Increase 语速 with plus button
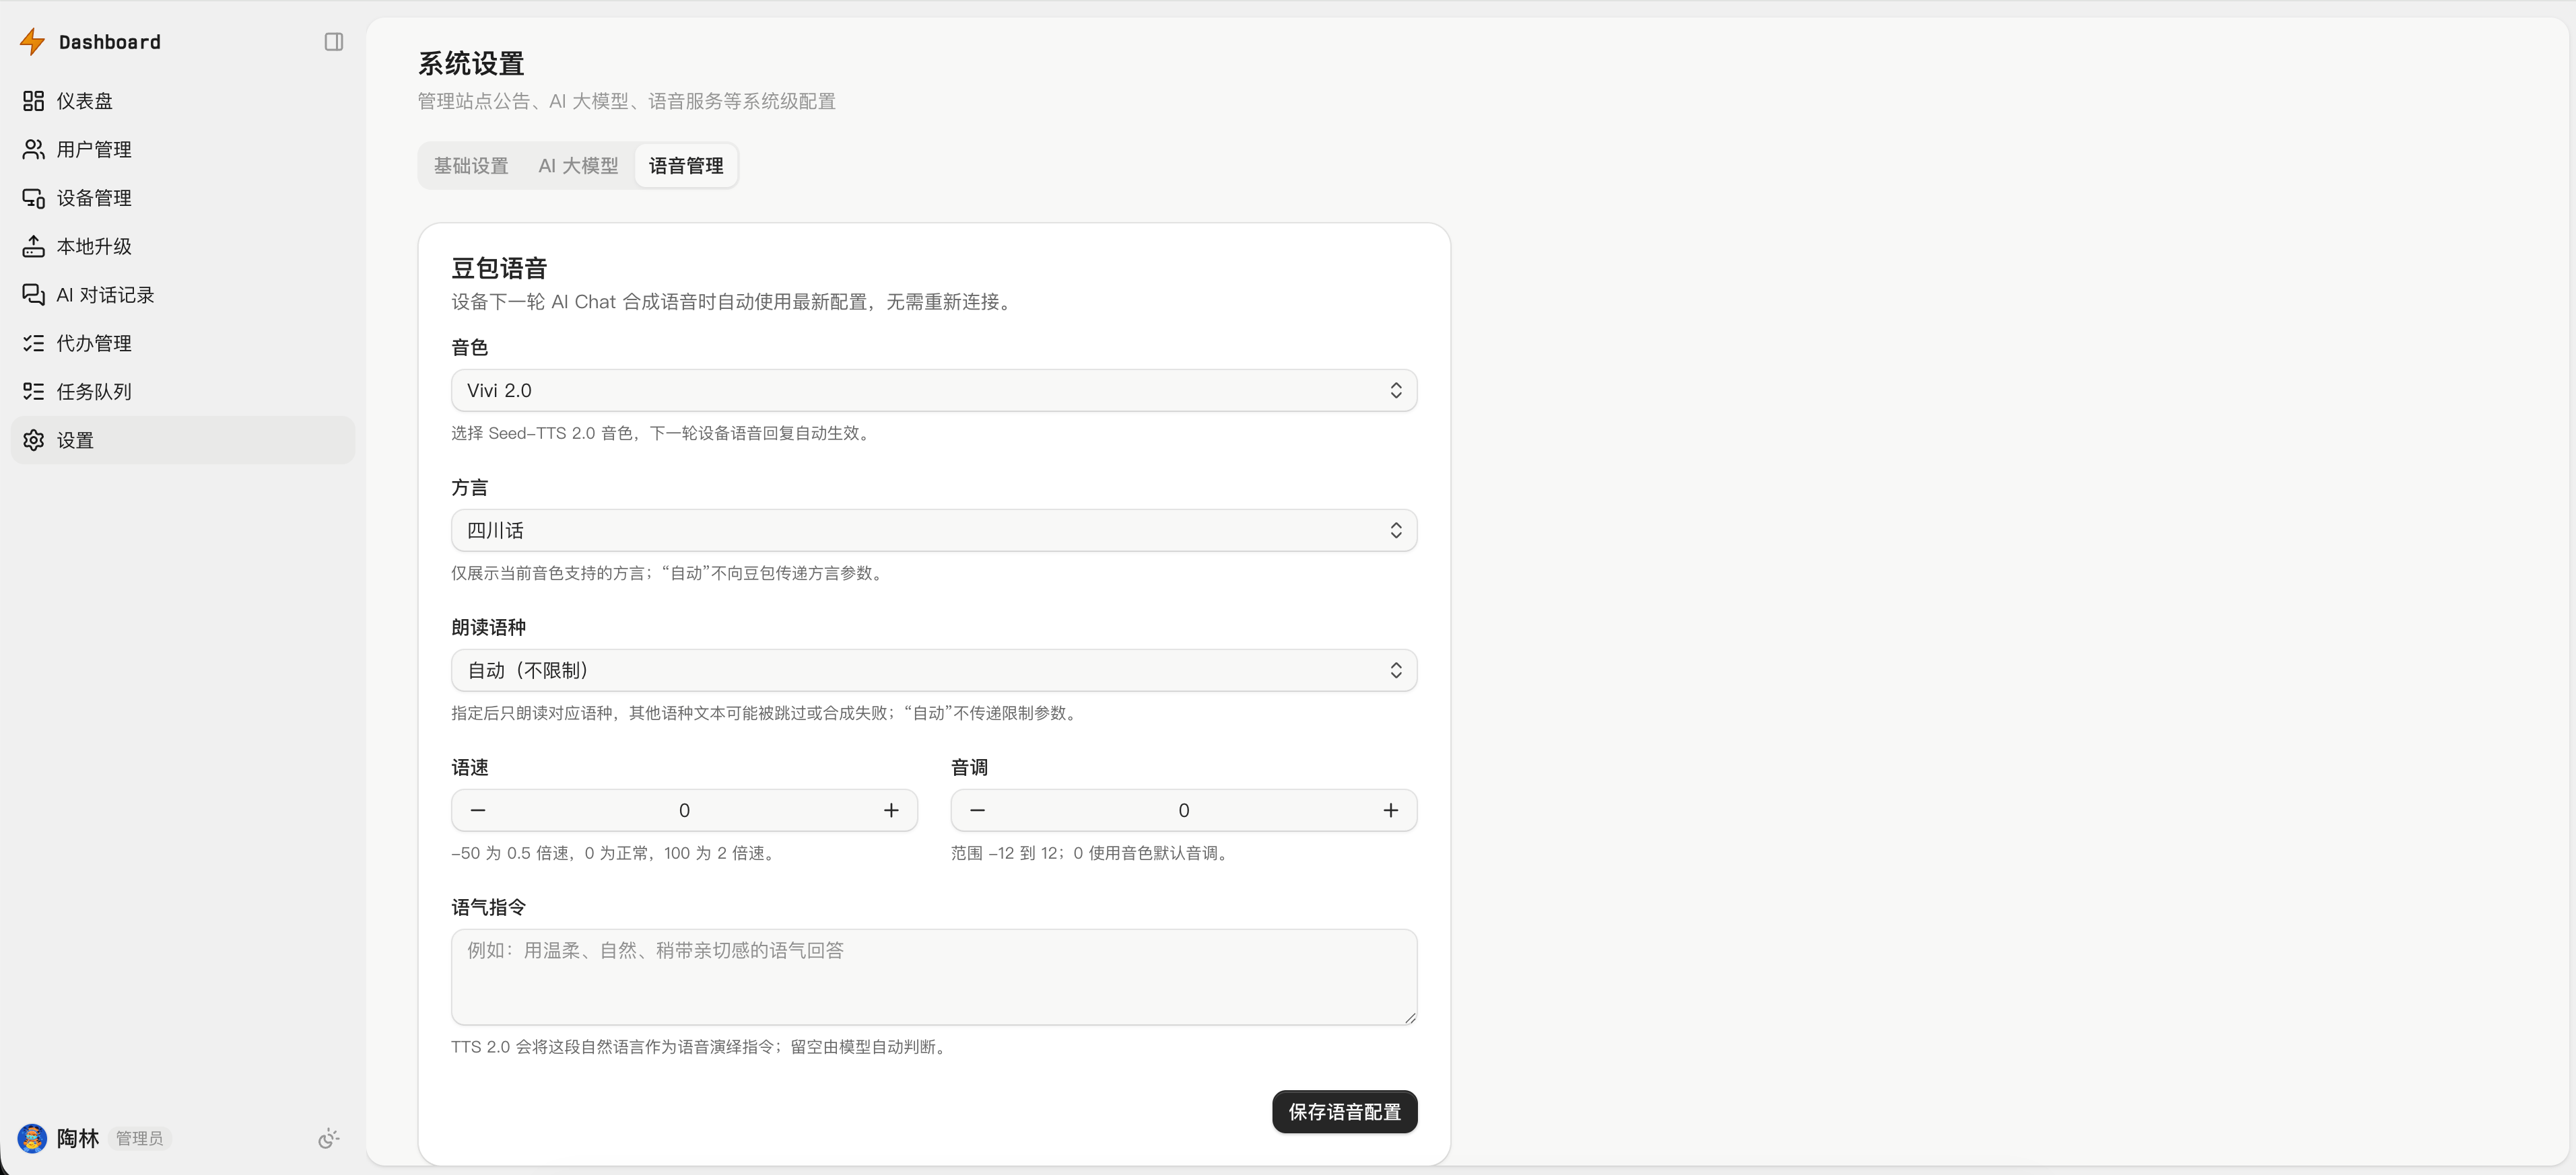Screen dimensions: 2576x1175 [891, 810]
